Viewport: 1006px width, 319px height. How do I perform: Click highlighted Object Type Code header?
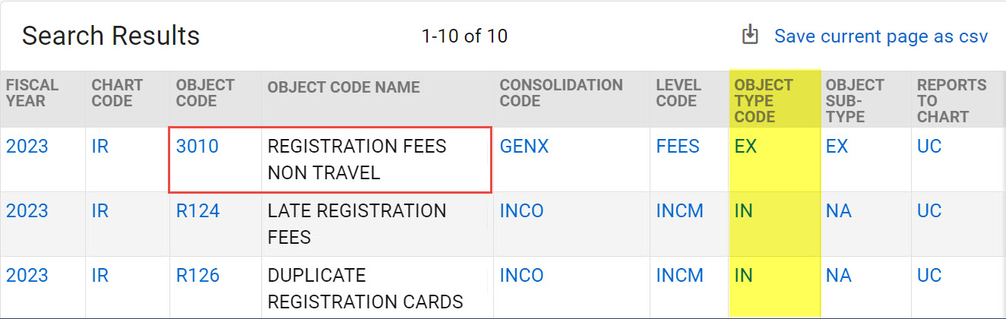[x=764, y=101]
